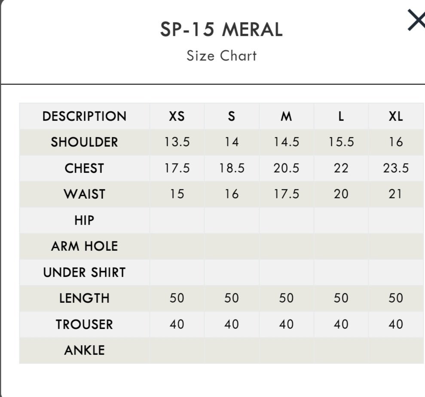
Task: Click the SHOULDER row label
Action: tap(84, 142)
